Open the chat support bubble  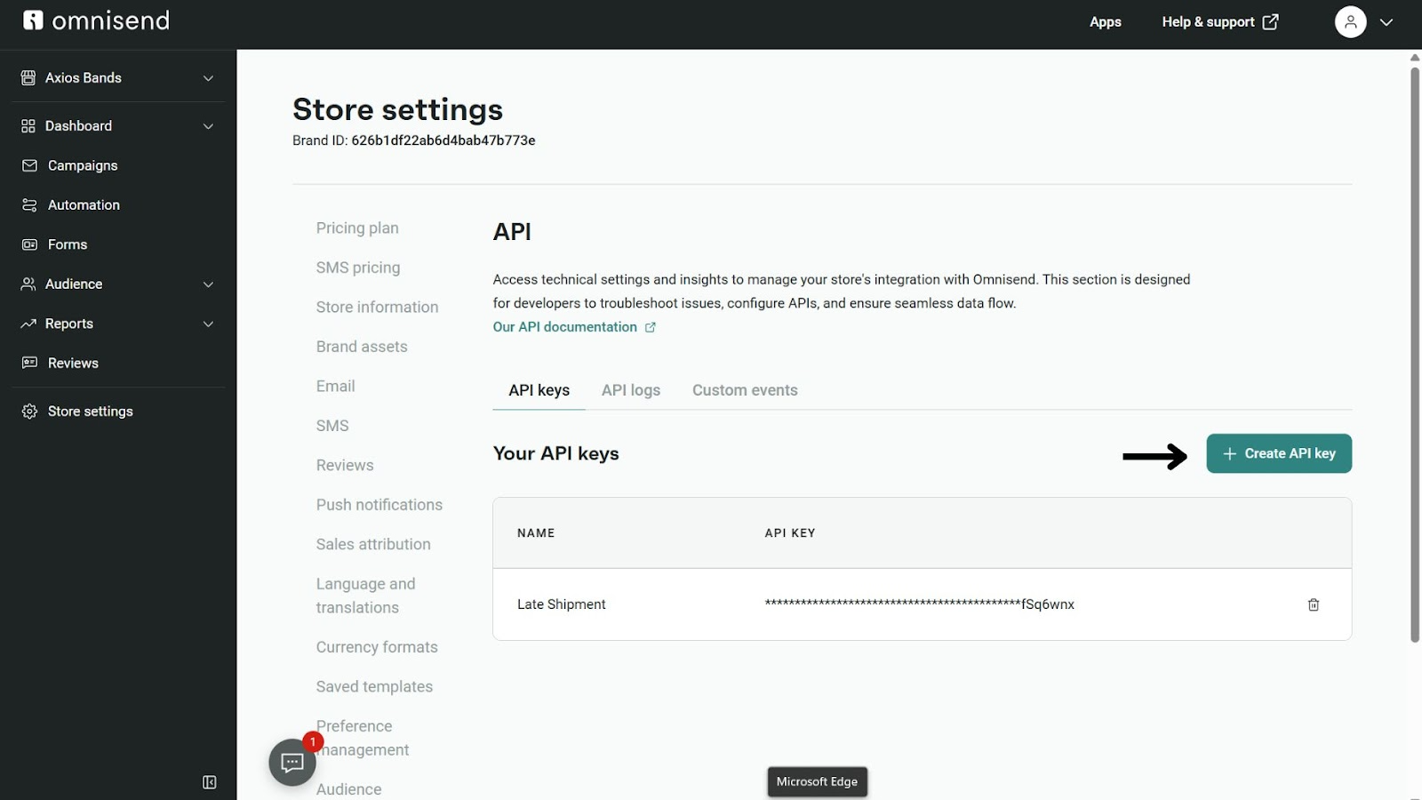292,762
